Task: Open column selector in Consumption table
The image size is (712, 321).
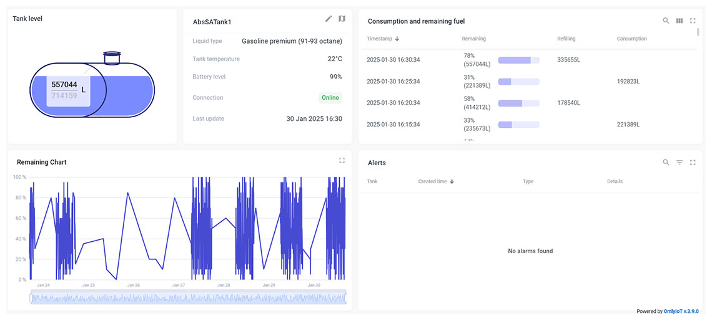Action: coord(680,21)
